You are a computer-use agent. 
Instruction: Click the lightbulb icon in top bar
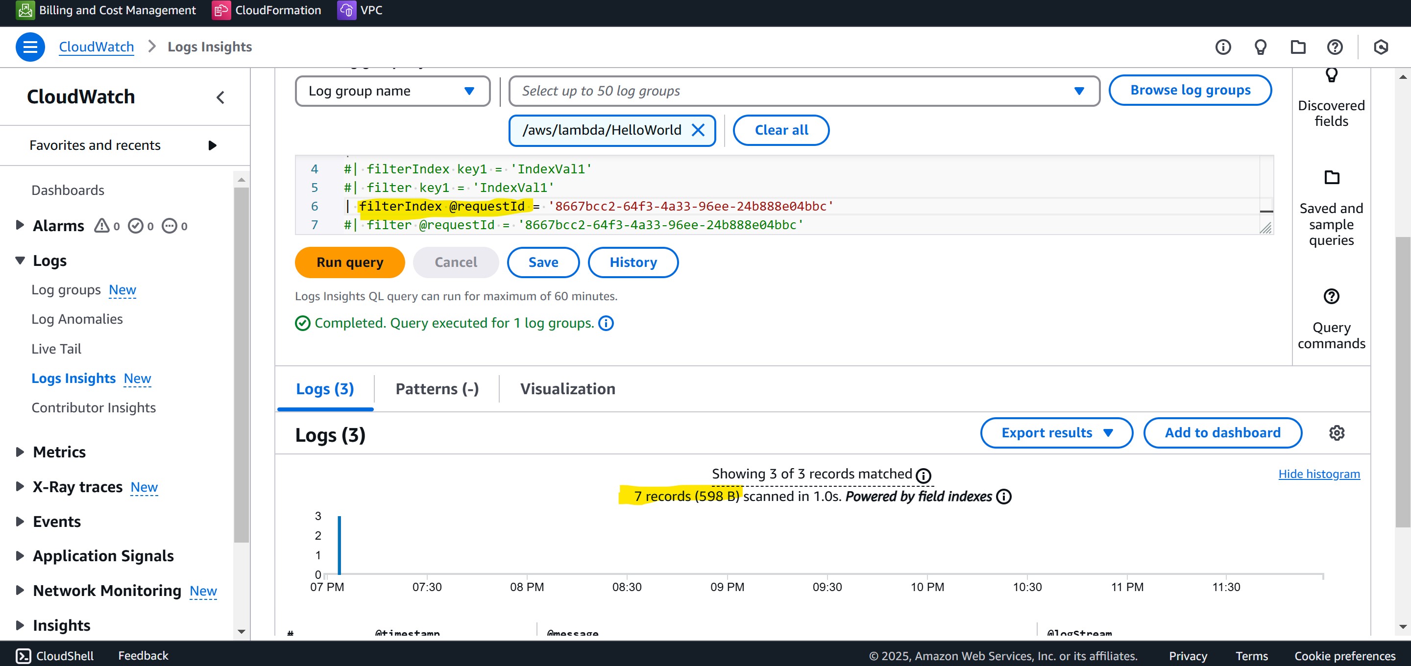click(1261, 47)
